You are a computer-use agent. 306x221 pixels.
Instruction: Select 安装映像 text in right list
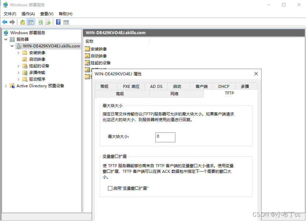(99, 49)
